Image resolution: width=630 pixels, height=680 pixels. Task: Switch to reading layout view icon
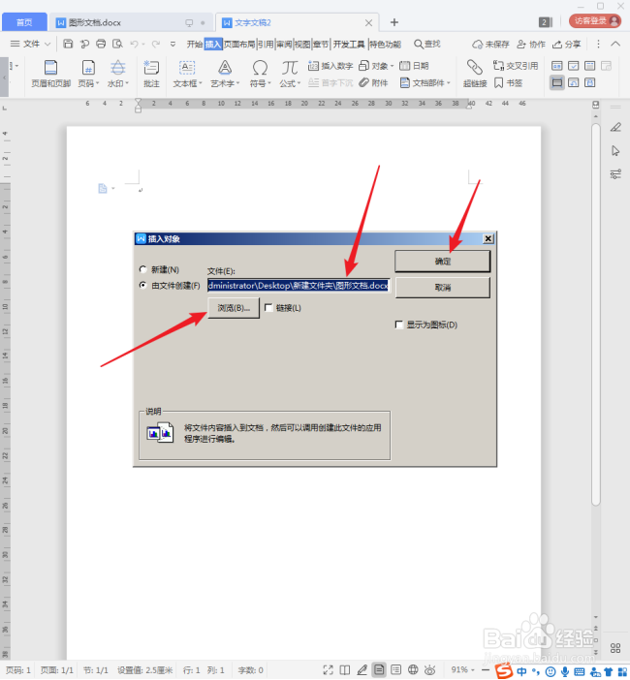point(345,670)
